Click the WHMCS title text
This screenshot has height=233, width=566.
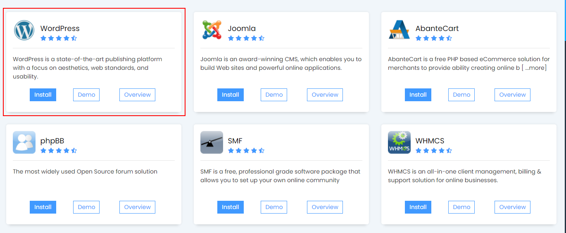(x=430, y=141)
